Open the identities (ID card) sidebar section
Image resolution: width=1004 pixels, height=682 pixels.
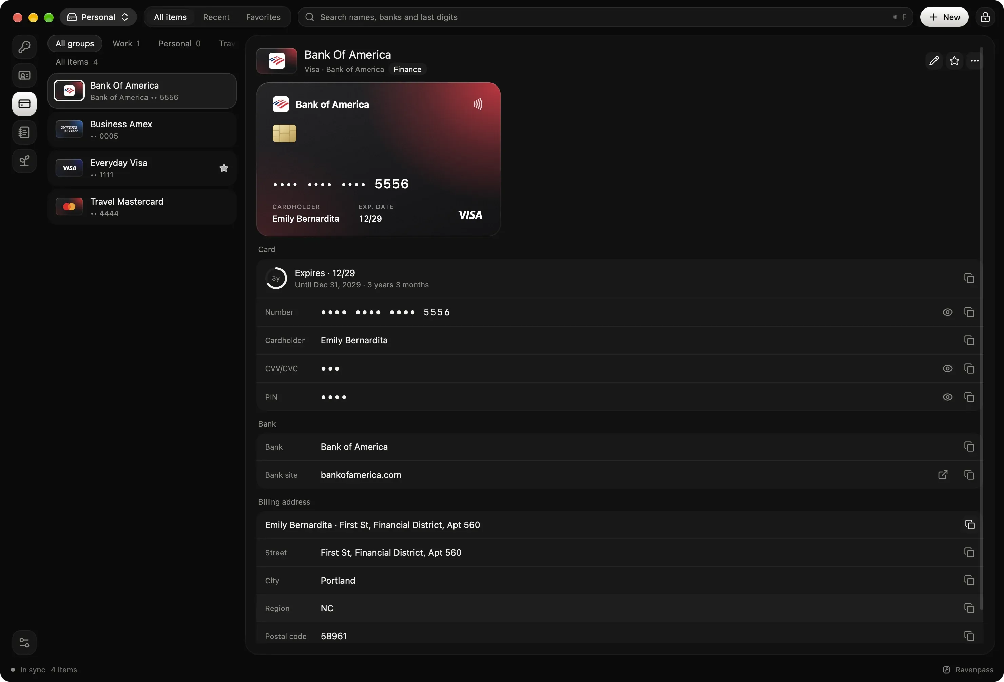click(24, 75)
